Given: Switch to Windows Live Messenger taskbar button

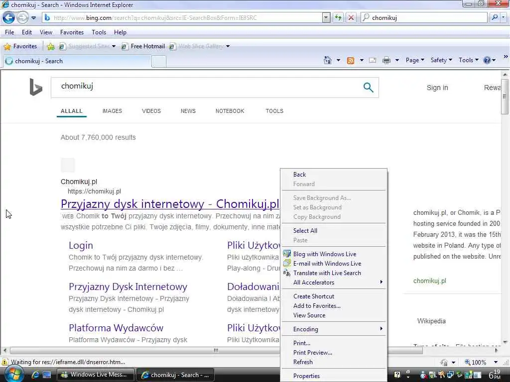Looking at the screenshot, I should click(95, 375).
